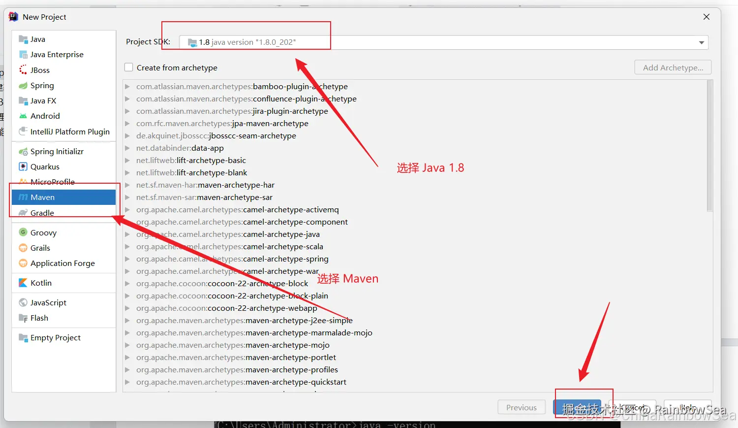Click the Java project type icon
This screenshot has width=738, height=428.
point(23,39)
